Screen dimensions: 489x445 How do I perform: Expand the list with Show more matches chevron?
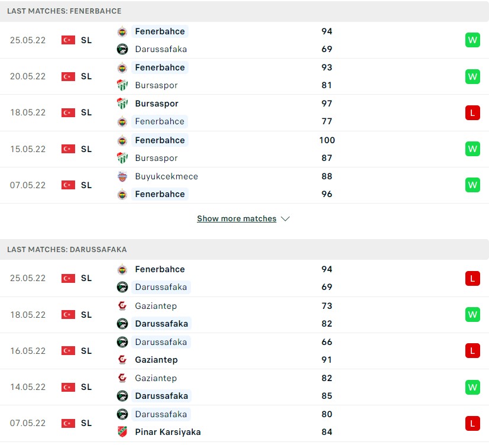286,219
